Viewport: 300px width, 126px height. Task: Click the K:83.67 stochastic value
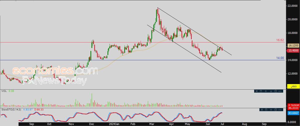[x=28, y=109]
